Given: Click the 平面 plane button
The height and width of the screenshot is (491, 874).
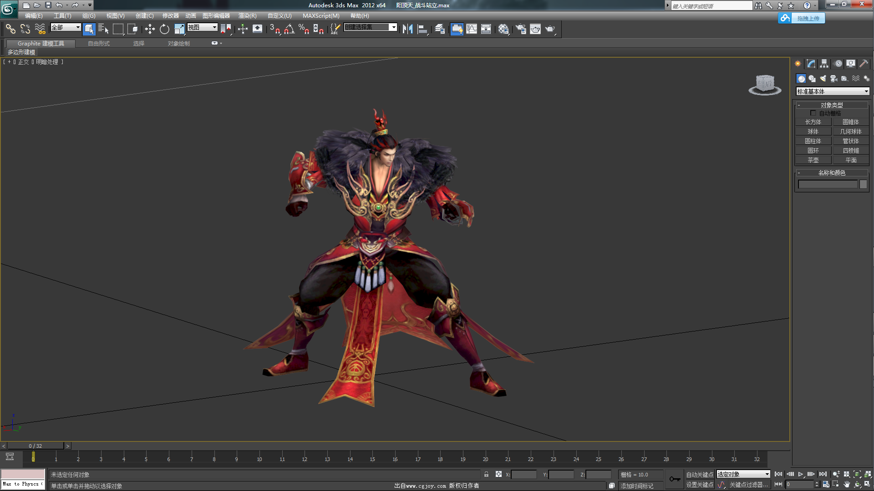Looking at the screenshot, I should [851, 160].
